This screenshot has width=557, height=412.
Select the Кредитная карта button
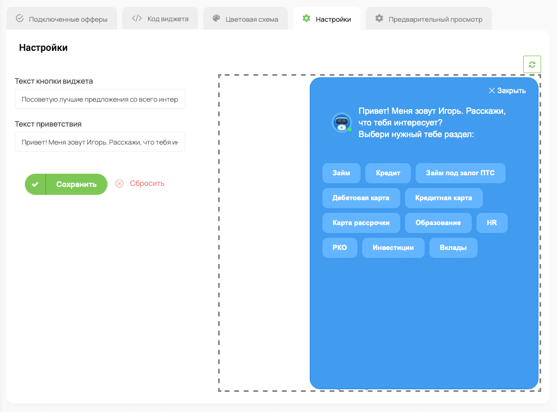(x=444, y=198)
